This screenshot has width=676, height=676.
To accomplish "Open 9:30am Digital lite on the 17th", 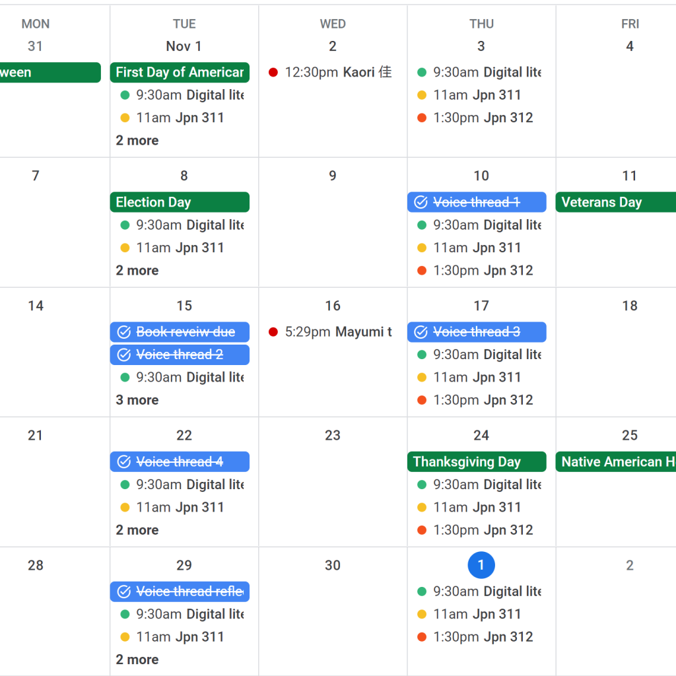I will (x=479, y=355).
